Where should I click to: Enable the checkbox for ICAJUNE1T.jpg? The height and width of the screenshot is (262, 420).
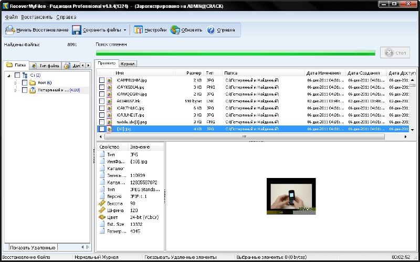pos(102,114)
